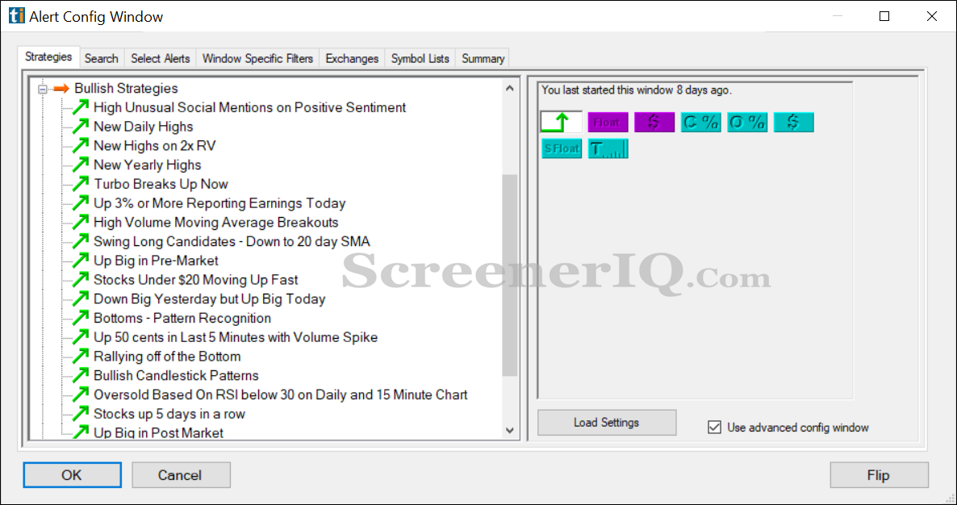Switch to the Strategies tab

(x=49, y=56)
